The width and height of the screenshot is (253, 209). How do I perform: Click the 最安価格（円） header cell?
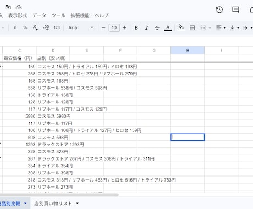tap(19, 58)
